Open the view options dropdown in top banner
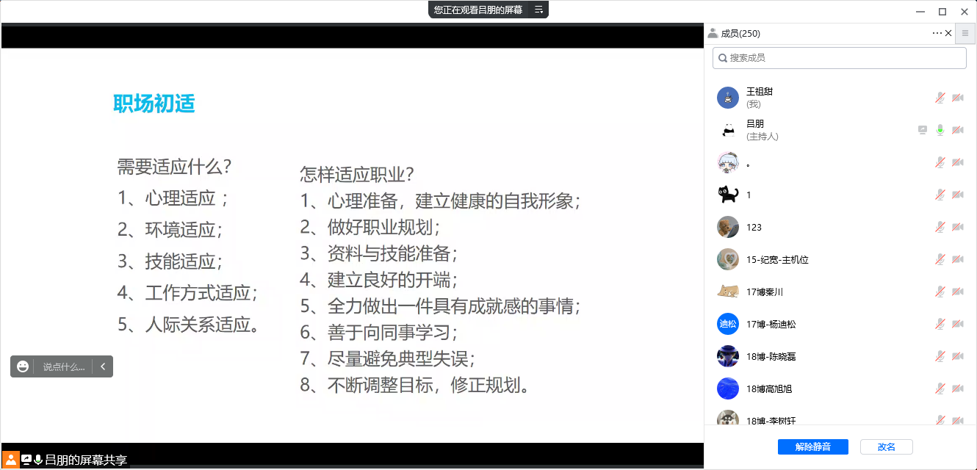This screenshot has height=470, width=977. [538, 10]
